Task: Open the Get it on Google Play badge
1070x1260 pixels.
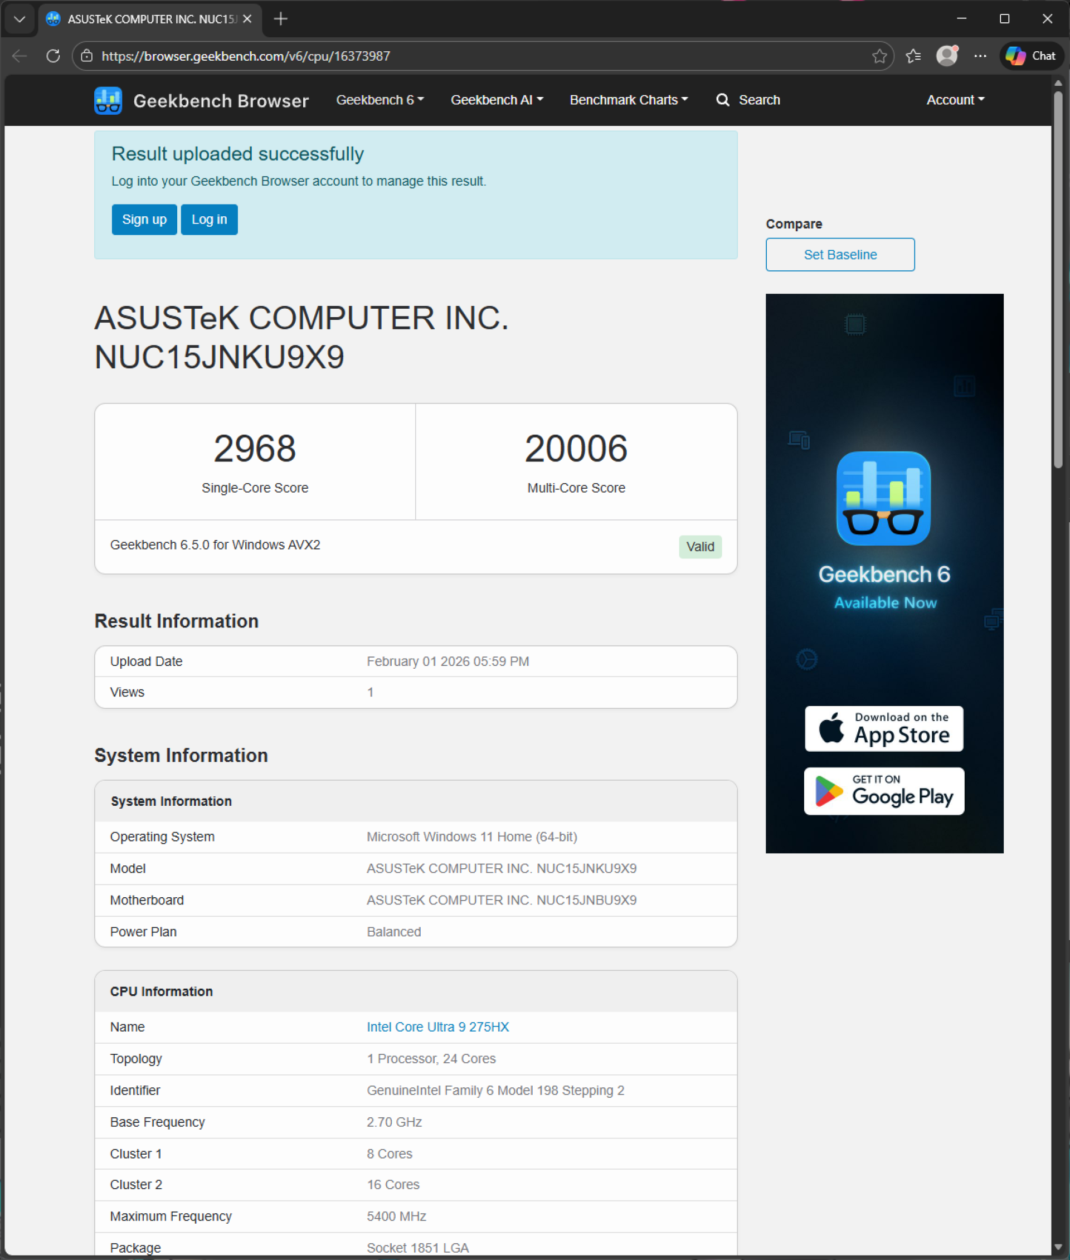Action: click(883, 791)
